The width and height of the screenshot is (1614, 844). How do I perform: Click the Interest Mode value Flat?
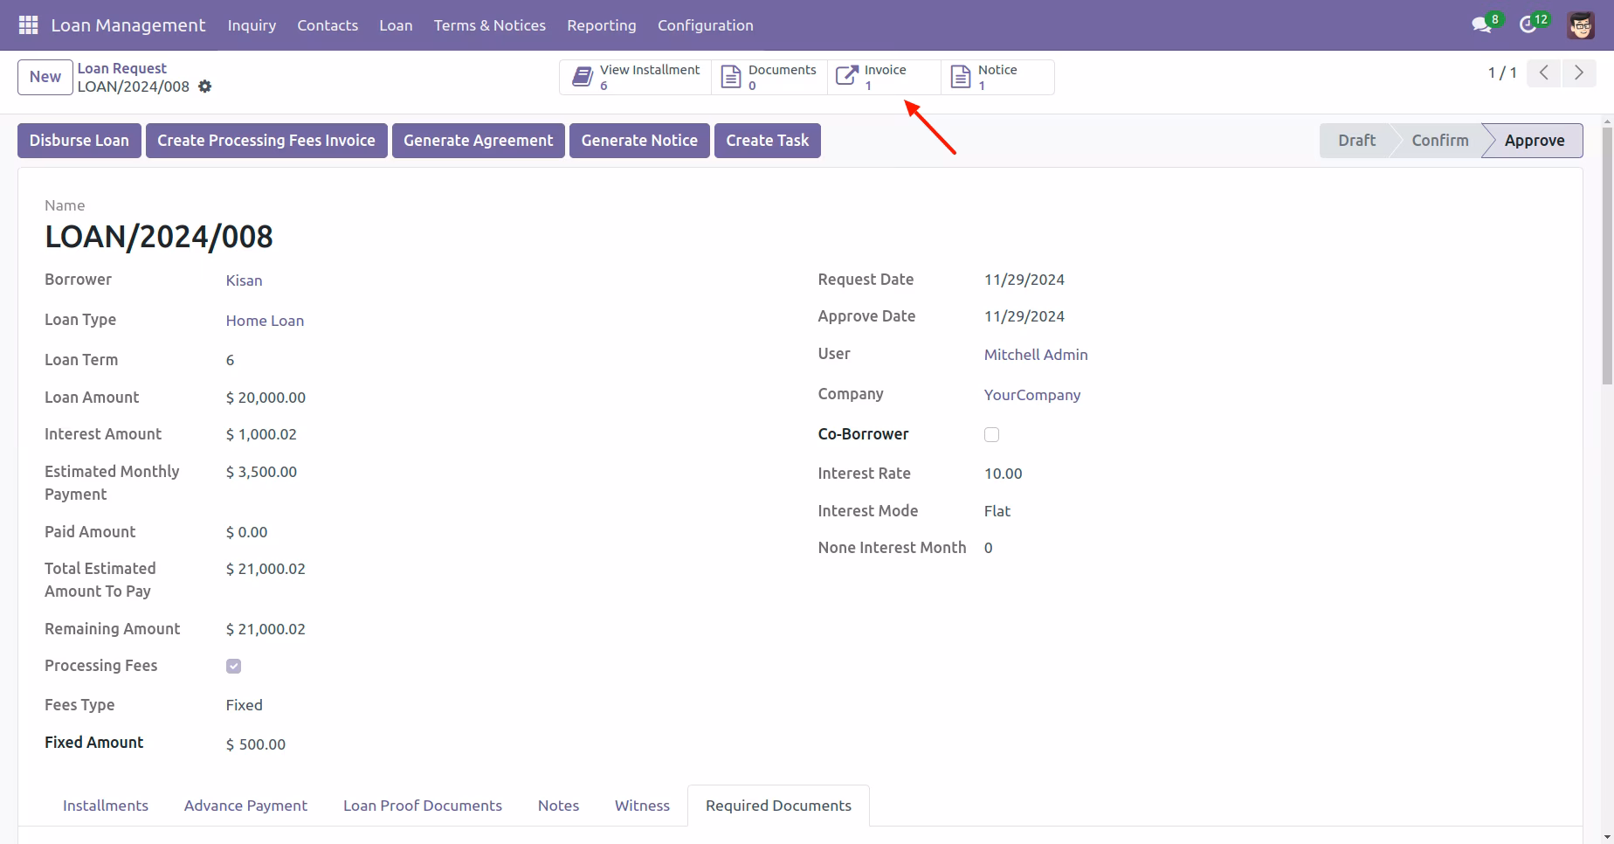coord(997,511)
